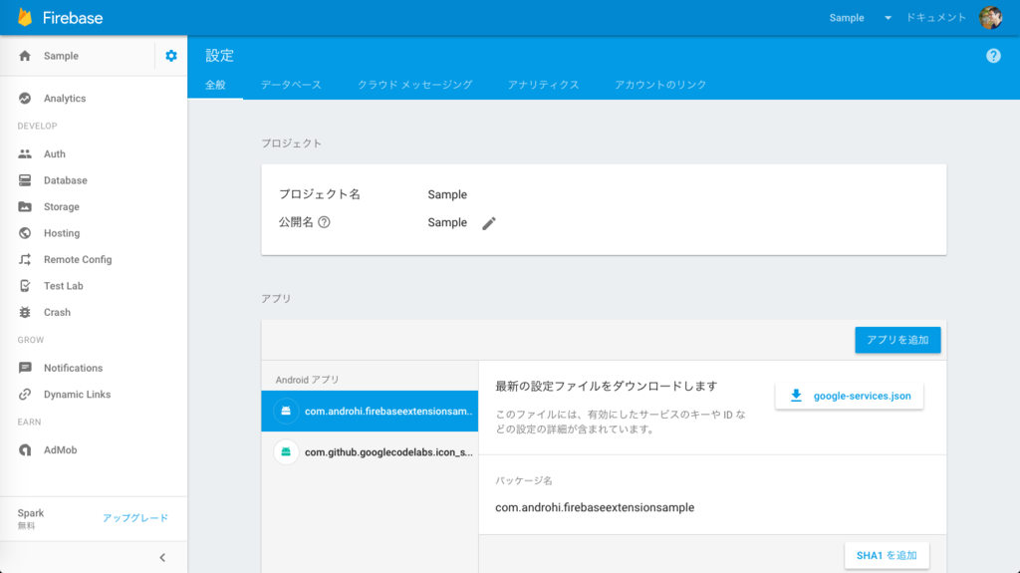Click package name com.androhi.firebaseextensionsample text

(595, 508)
